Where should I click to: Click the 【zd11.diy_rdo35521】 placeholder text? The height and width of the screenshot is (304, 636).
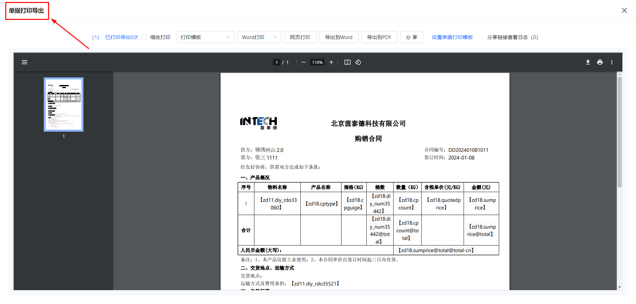coord(315,284)
